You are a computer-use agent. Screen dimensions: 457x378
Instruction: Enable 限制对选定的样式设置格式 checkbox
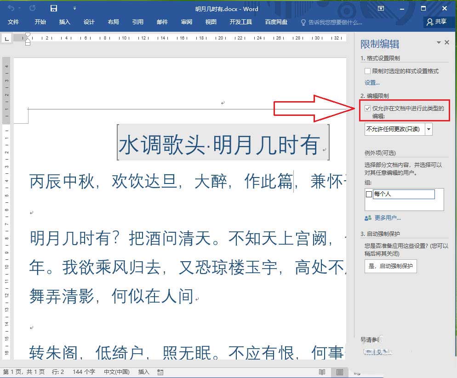(x=367, y=71)
